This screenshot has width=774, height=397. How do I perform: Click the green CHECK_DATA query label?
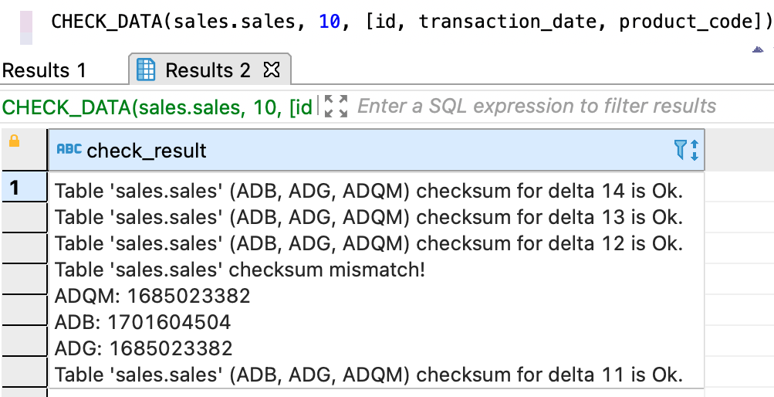point(157,107)
